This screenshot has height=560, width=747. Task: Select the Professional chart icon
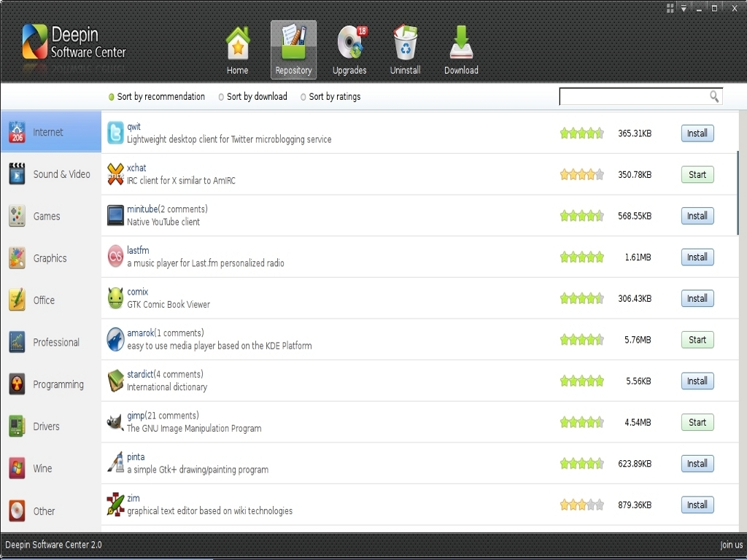point(17,342)
